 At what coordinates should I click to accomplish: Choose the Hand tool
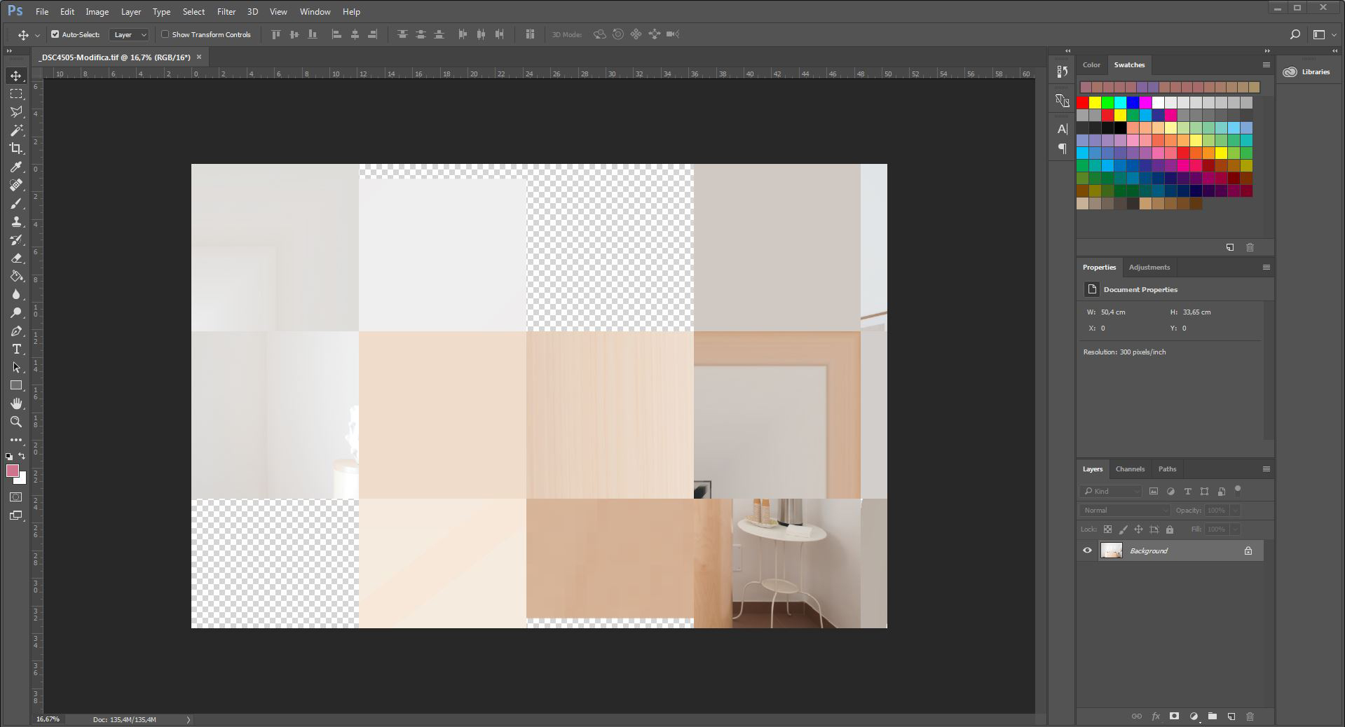coord(16,403)
